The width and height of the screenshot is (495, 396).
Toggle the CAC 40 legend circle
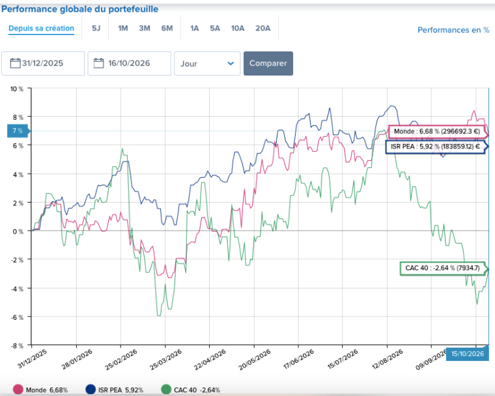click(166, 389)
